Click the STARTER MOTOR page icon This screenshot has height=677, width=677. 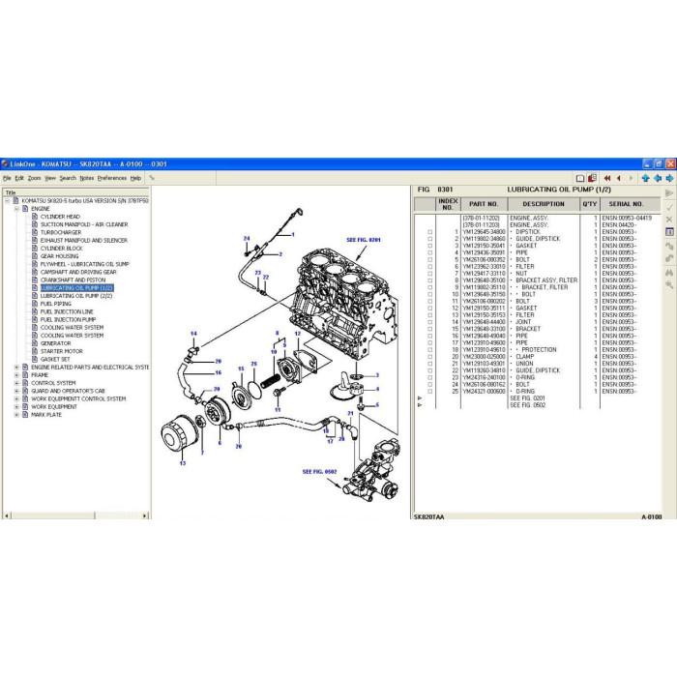(35, 351)
